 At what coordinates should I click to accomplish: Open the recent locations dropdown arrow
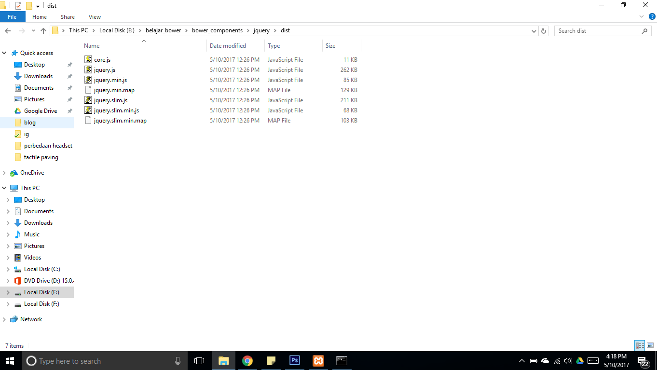click(33, 31)
